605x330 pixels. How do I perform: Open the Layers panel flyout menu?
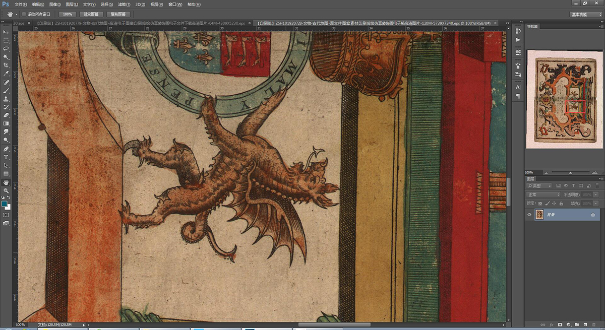601,179
